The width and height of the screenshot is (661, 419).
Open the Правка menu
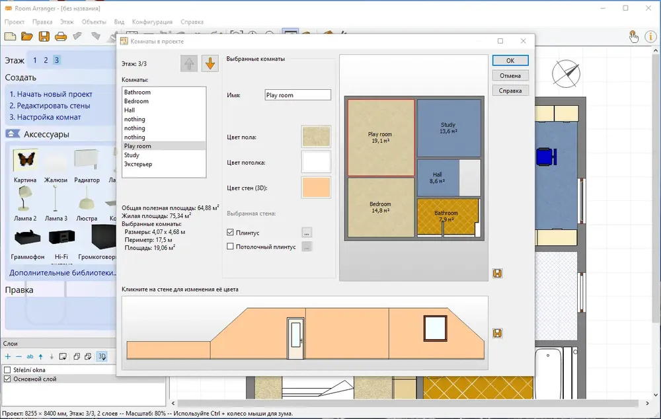[42, 22]
